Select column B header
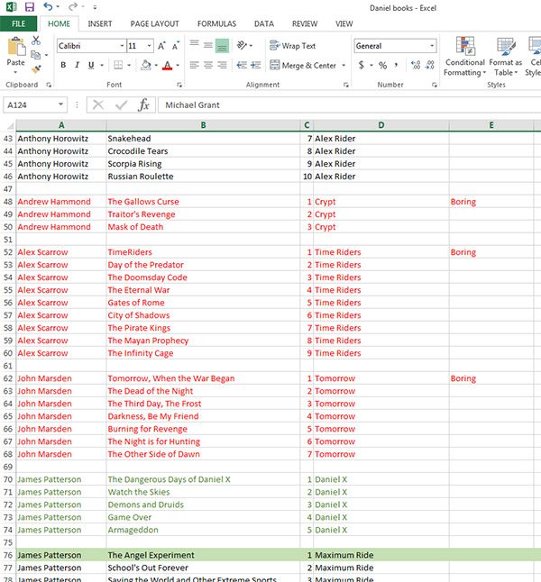 tap(203, 125)
